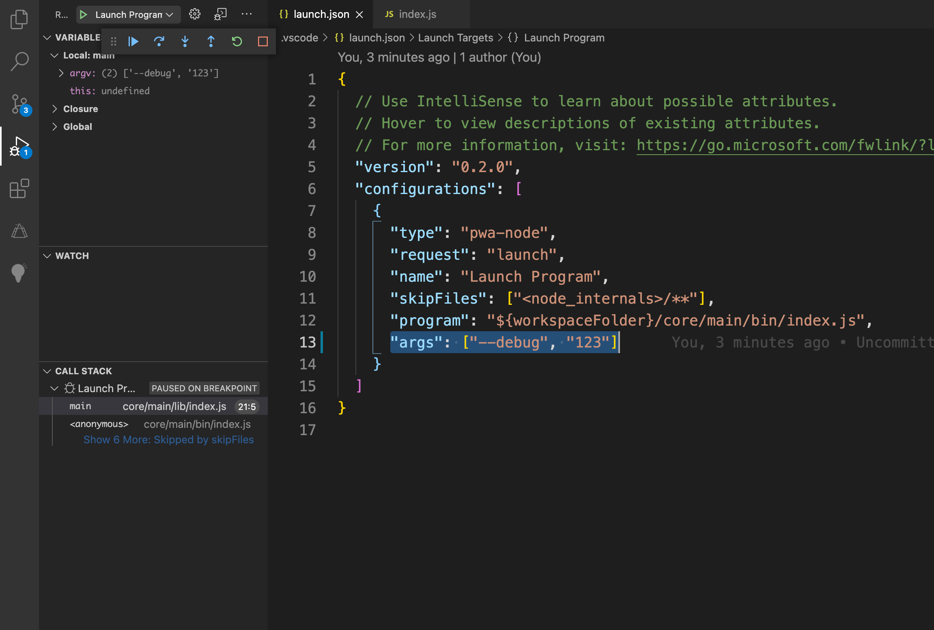
Task: Open git blame CodeLens "You, 3 minutes ago"
Action: click(394, 58)
